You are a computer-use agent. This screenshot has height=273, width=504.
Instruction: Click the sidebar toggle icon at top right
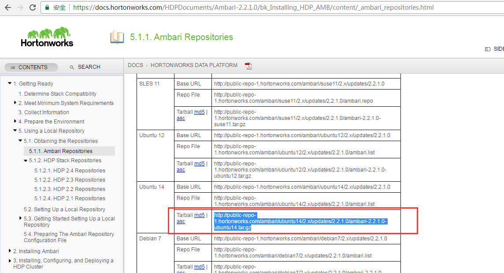(x=488, y=49)
